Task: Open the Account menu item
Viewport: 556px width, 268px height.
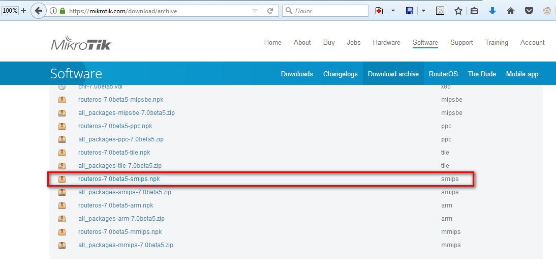Action: (x=532, y=43)
